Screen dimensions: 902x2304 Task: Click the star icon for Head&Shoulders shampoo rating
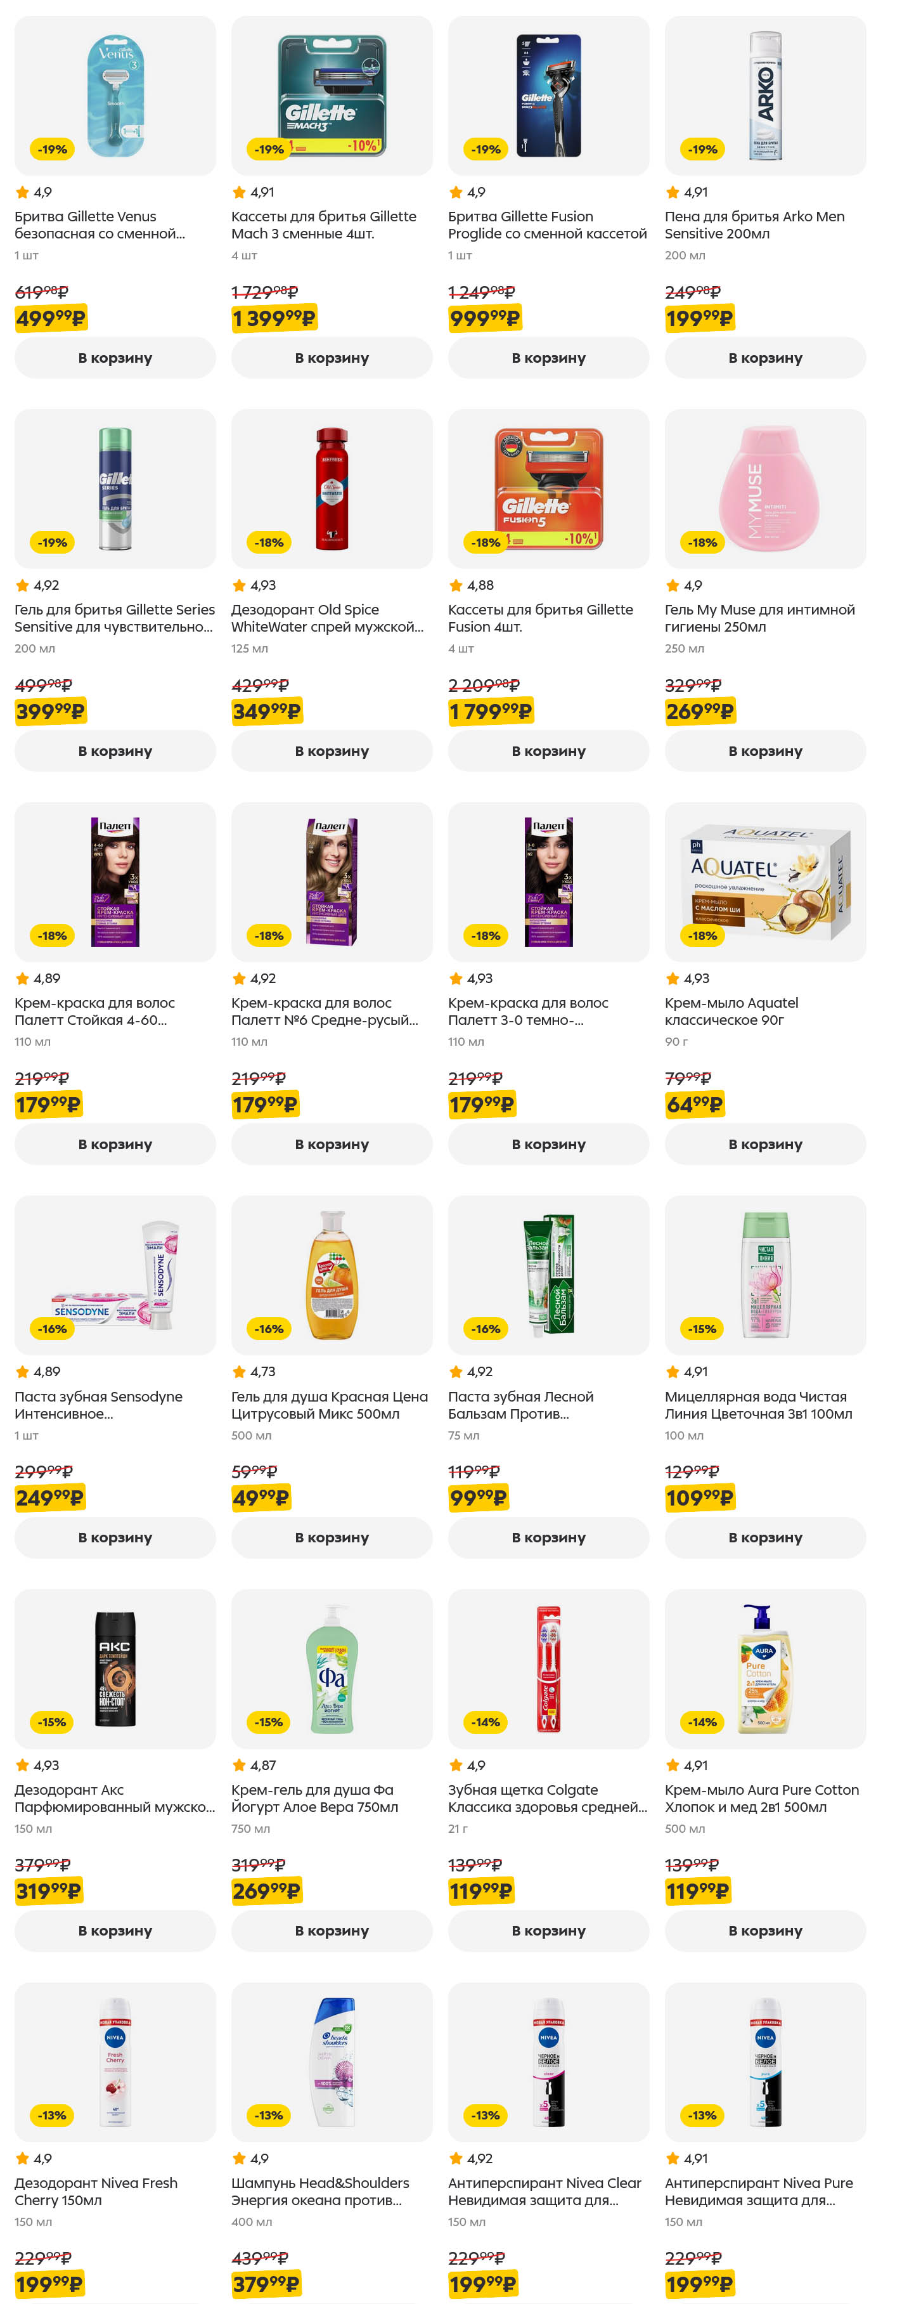click(239, 2158)
